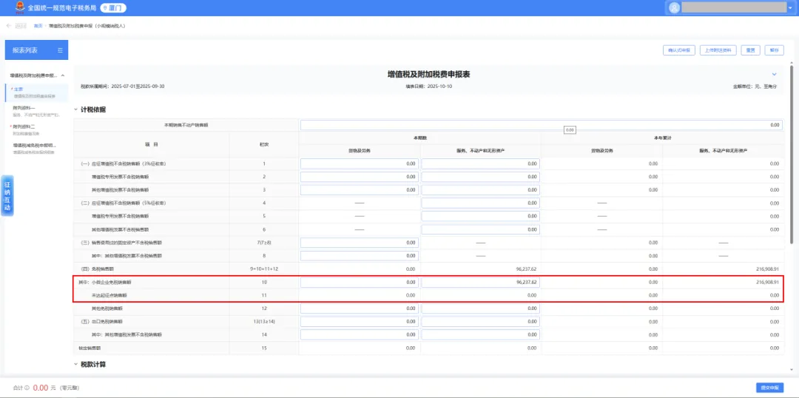Click the user avatar icon
The width and height of the screenshot is (799, 398).
(673, 7)
